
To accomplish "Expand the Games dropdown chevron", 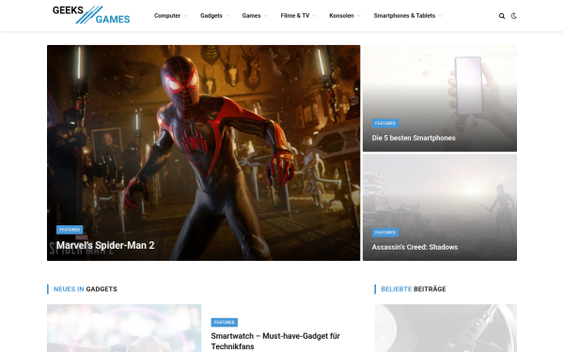I will 265,16.
